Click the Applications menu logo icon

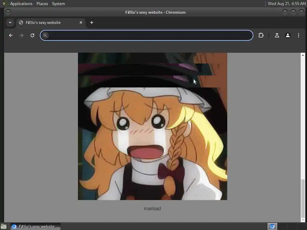coord(5,4)
